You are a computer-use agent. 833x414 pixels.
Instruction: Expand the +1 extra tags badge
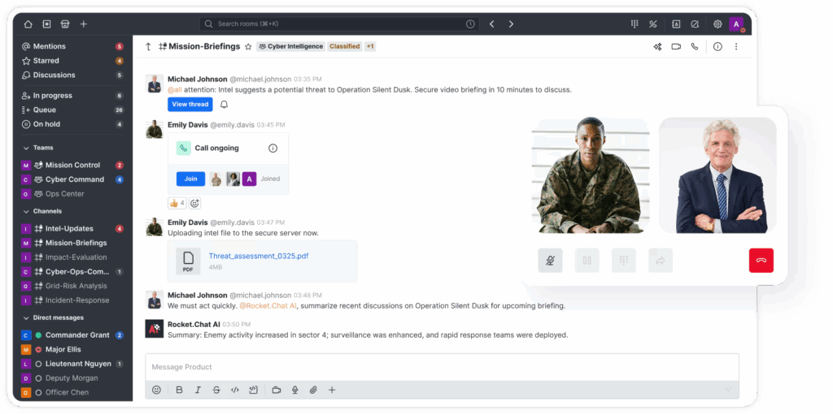pyautogui.click(x=370, y=46)
